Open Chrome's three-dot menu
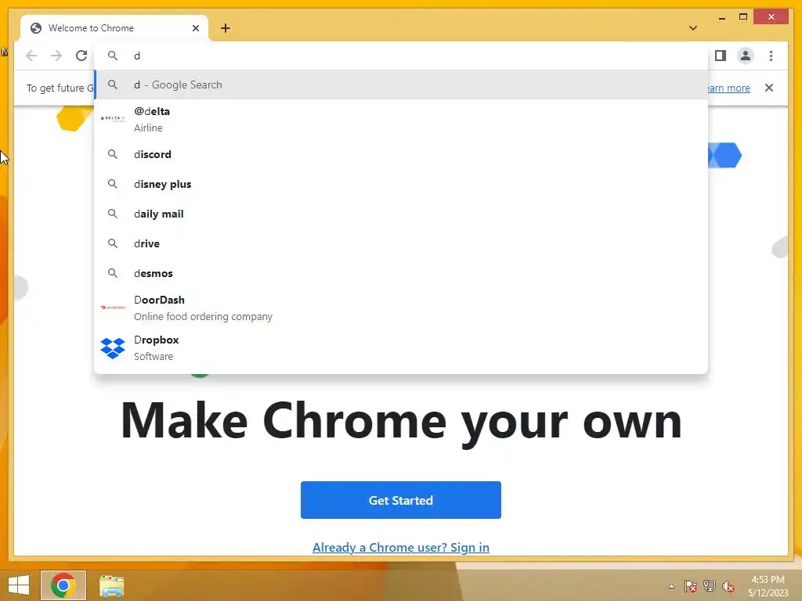Viewport: 802px width, 601px height. [x=771, y=56]
